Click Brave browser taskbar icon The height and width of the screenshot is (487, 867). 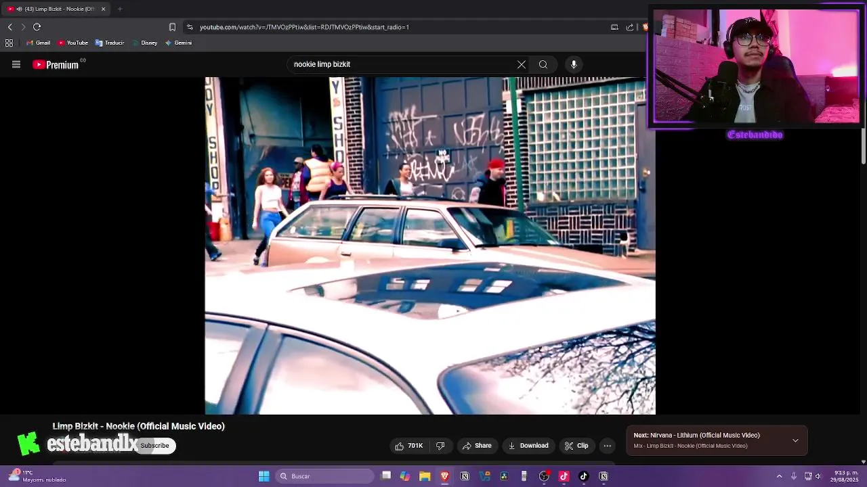coord(444,476)
